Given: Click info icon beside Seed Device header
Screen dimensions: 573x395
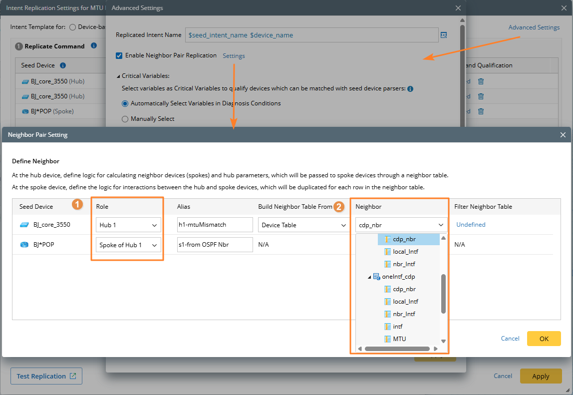Looking at the screenshot, I should point(63,65).
